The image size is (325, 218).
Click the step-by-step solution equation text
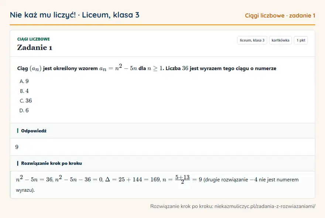click(157, 184)
